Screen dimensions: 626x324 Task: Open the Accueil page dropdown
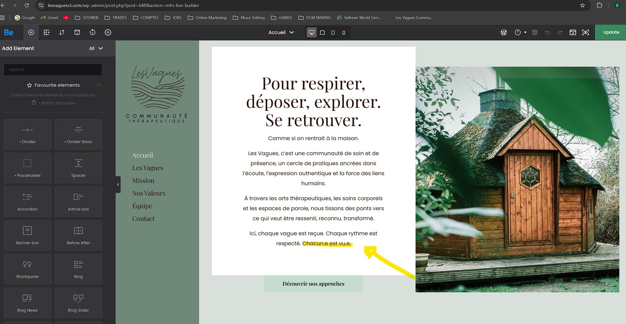click(281, 32)
